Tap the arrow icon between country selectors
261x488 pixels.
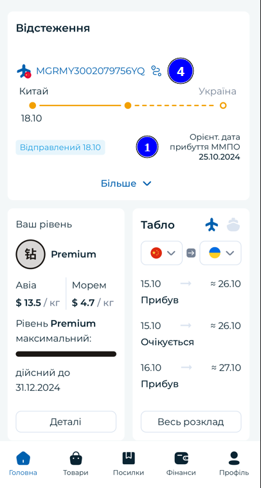click(191, 253)
